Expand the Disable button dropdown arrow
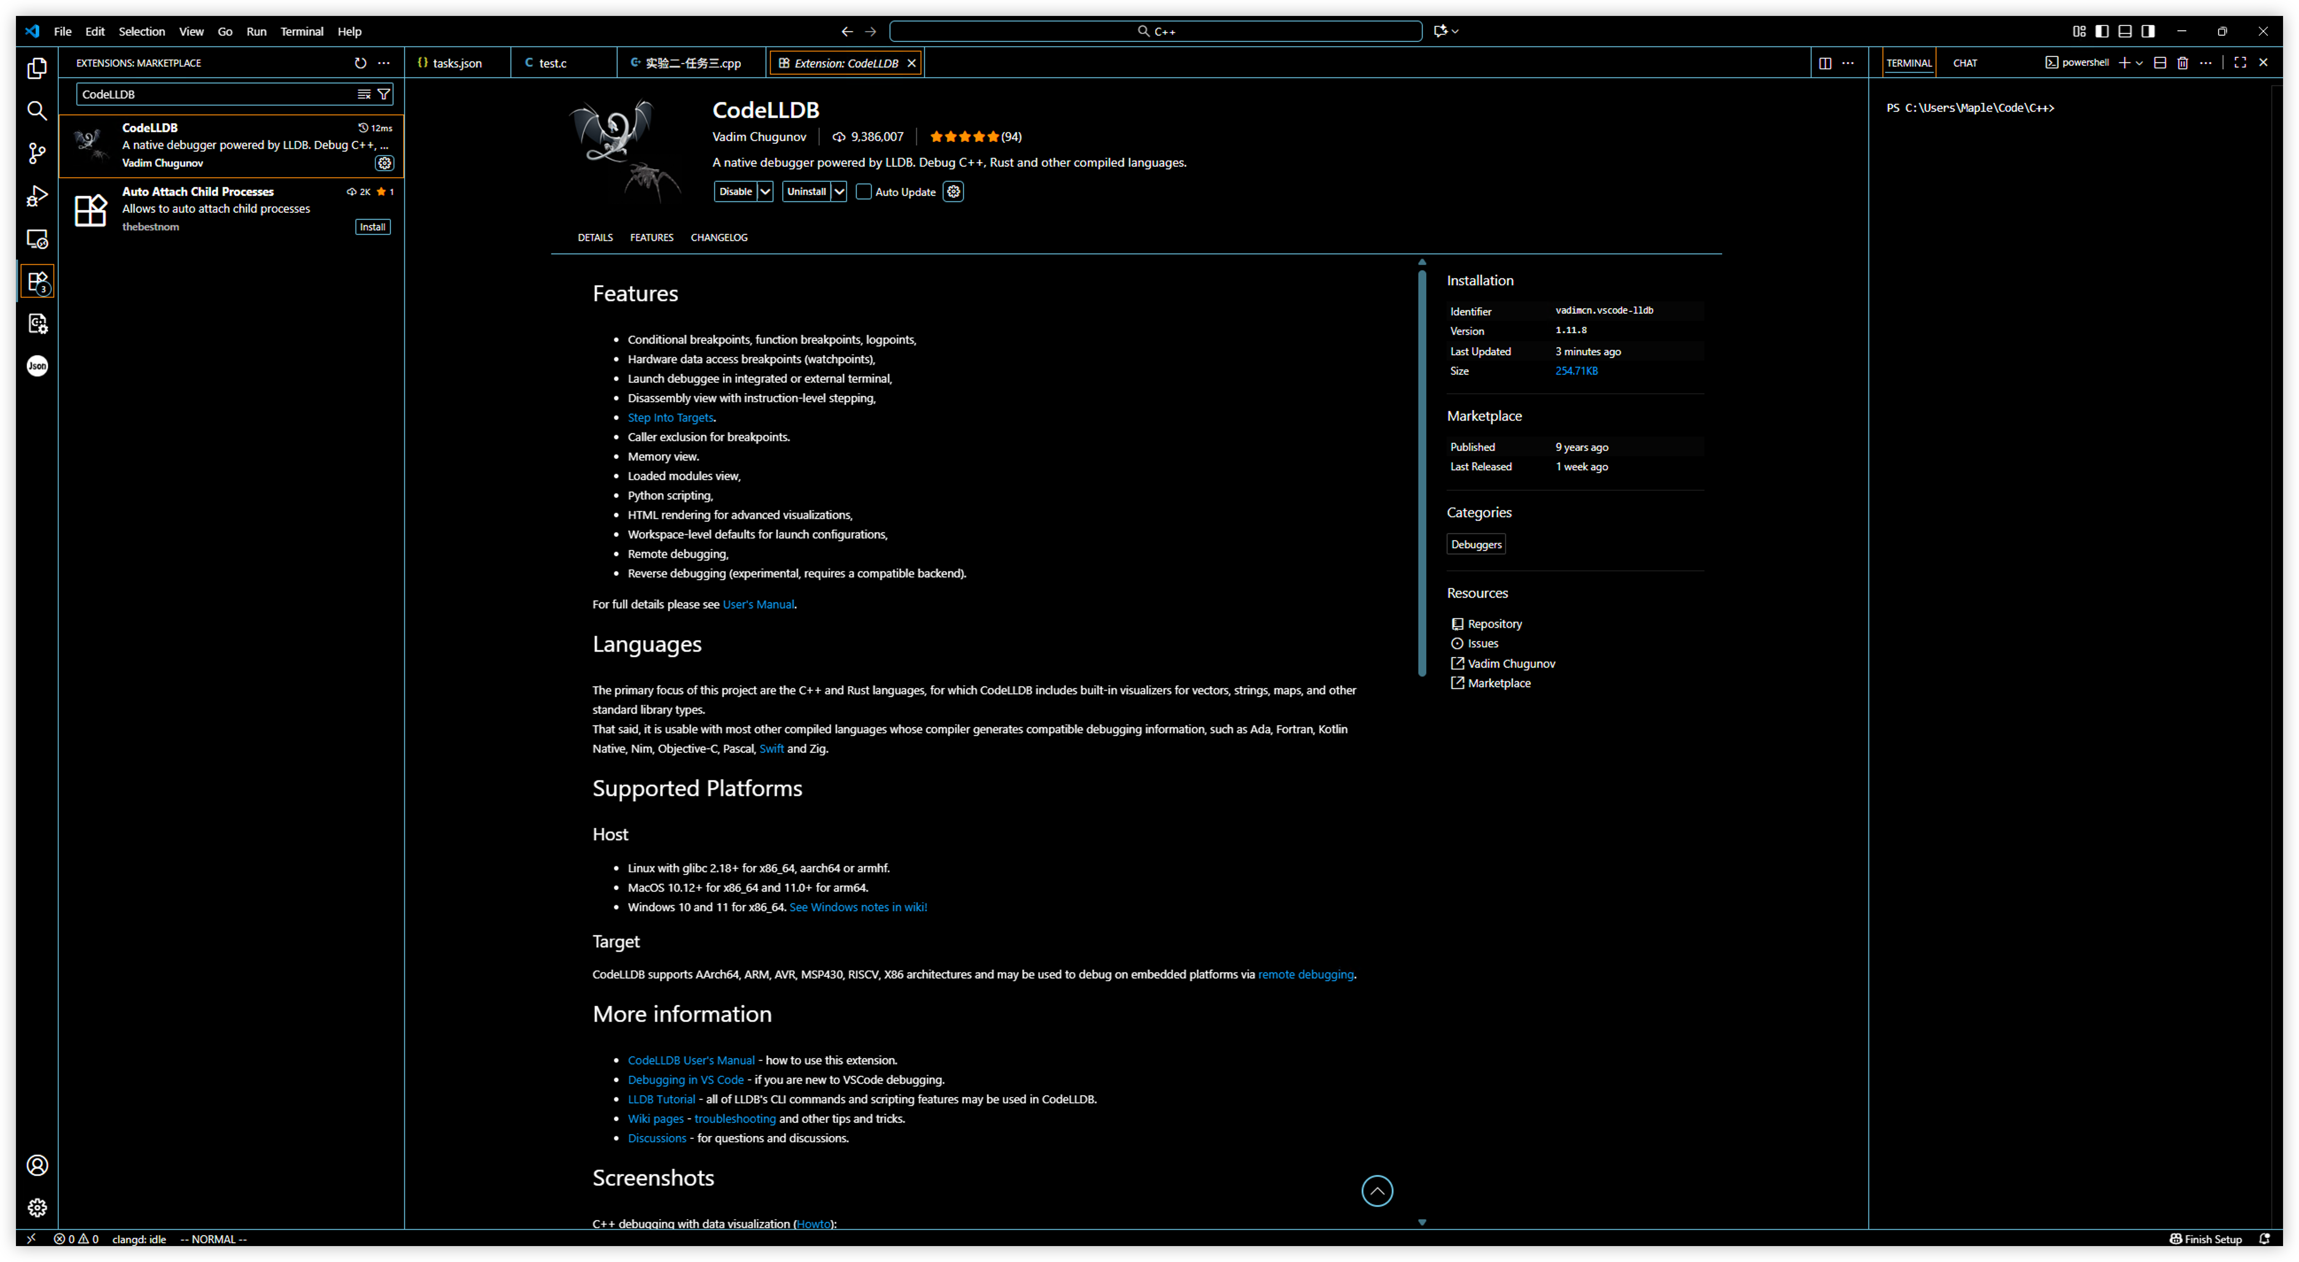This screenshot has width=2299, height=1262. pyautogui.click(x=765, y=192)
